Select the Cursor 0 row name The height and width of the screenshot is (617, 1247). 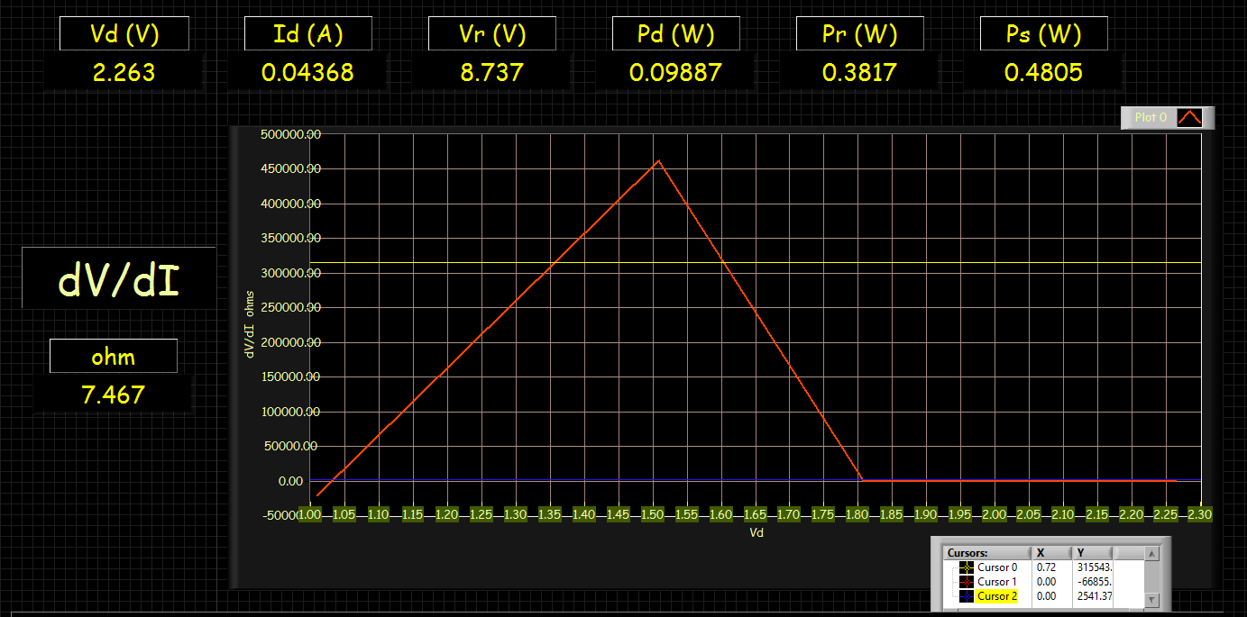pos(997,567)
